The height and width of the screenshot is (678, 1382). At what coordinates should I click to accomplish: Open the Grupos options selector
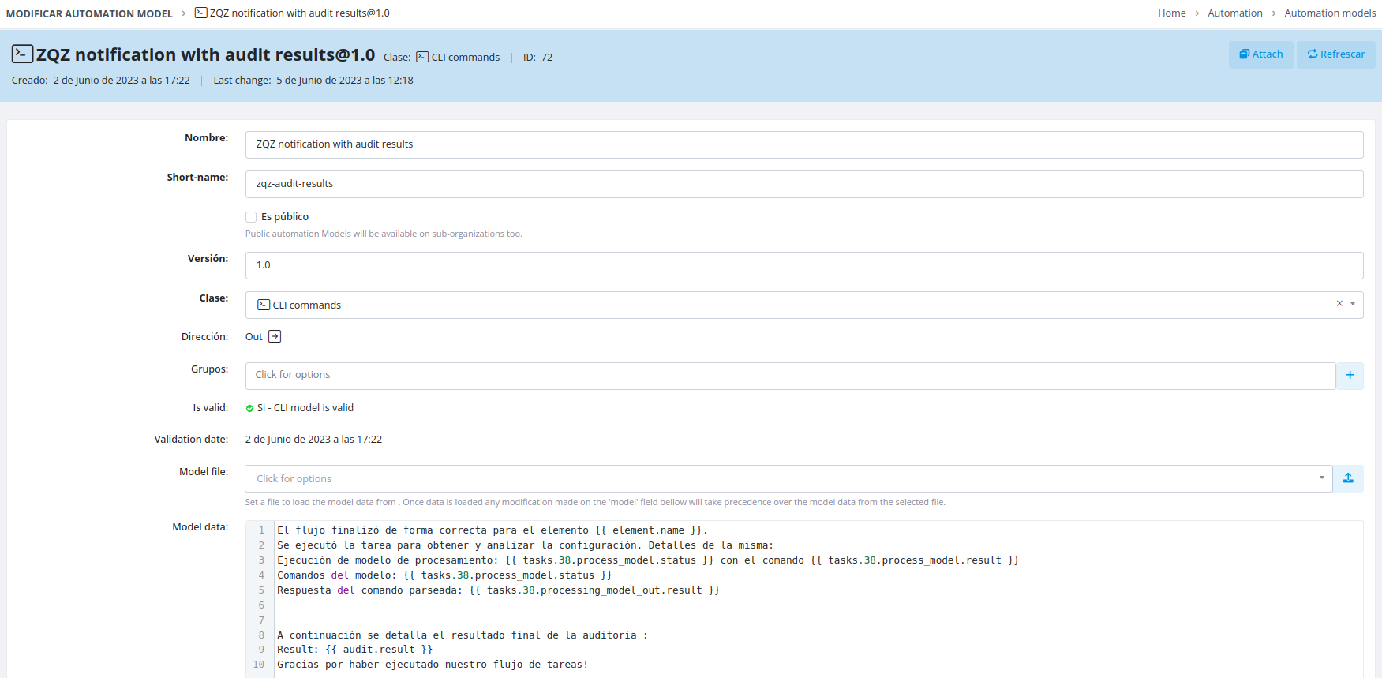[789, 376]
